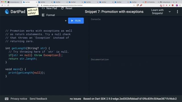Reload the page

tap(8, 5)
